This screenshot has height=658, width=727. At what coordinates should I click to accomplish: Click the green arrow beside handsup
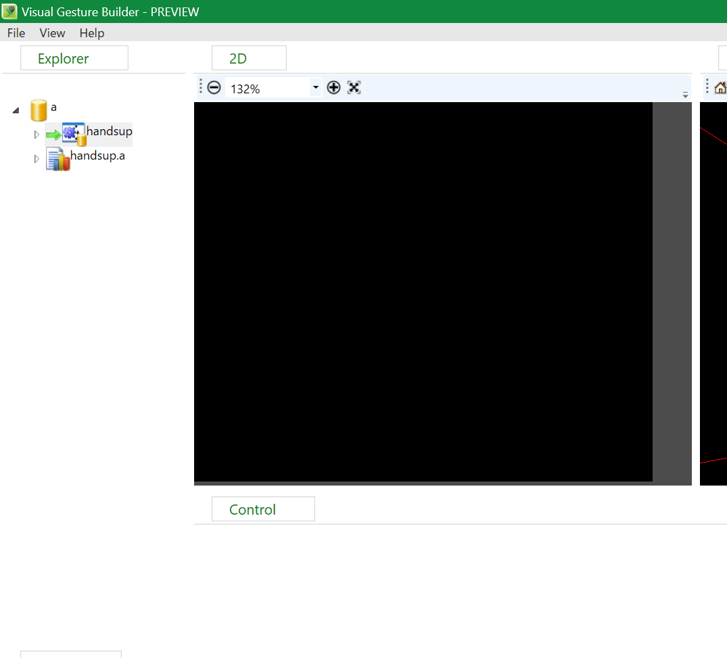click(53, 135)
